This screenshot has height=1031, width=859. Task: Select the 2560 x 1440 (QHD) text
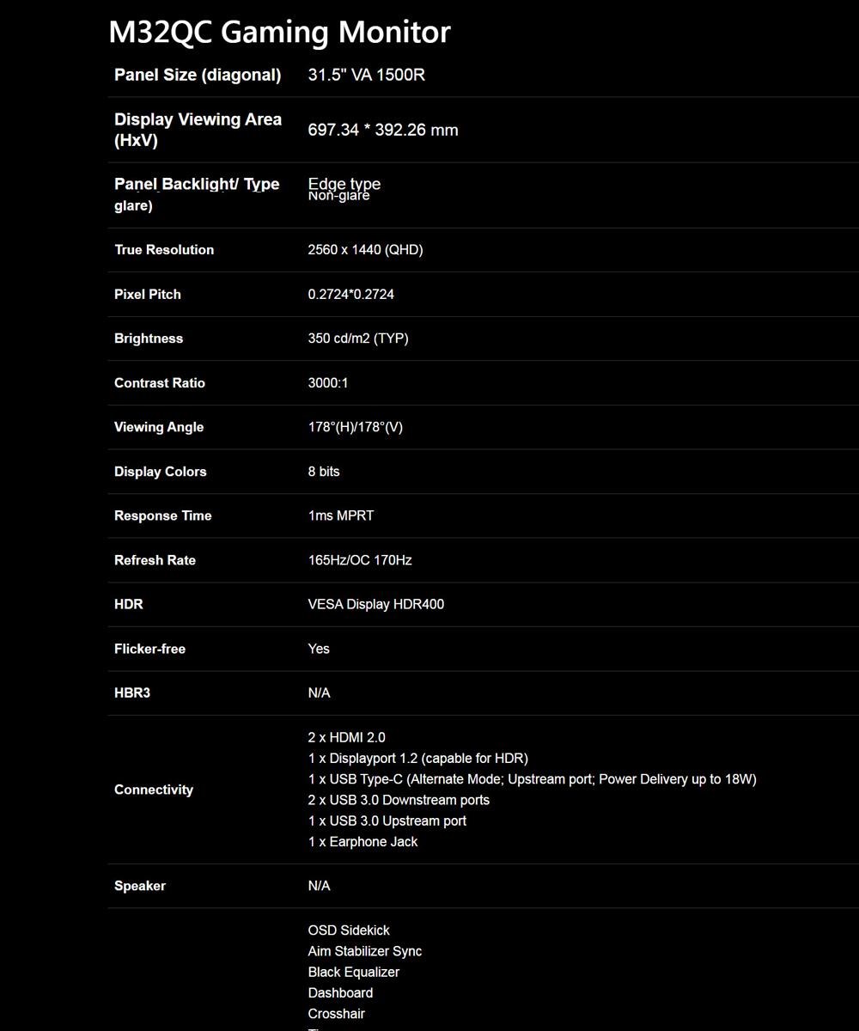coord(365,250)
